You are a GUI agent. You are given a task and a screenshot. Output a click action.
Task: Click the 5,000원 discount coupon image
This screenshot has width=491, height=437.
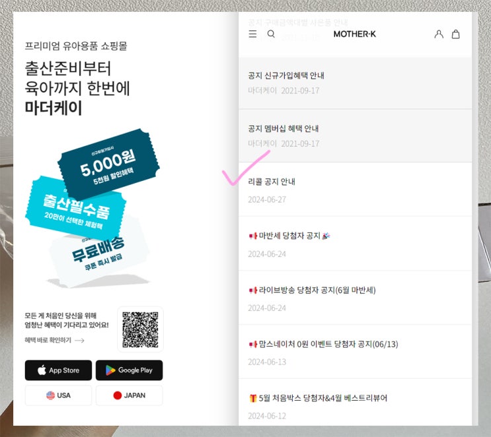(x=108, y=164)
